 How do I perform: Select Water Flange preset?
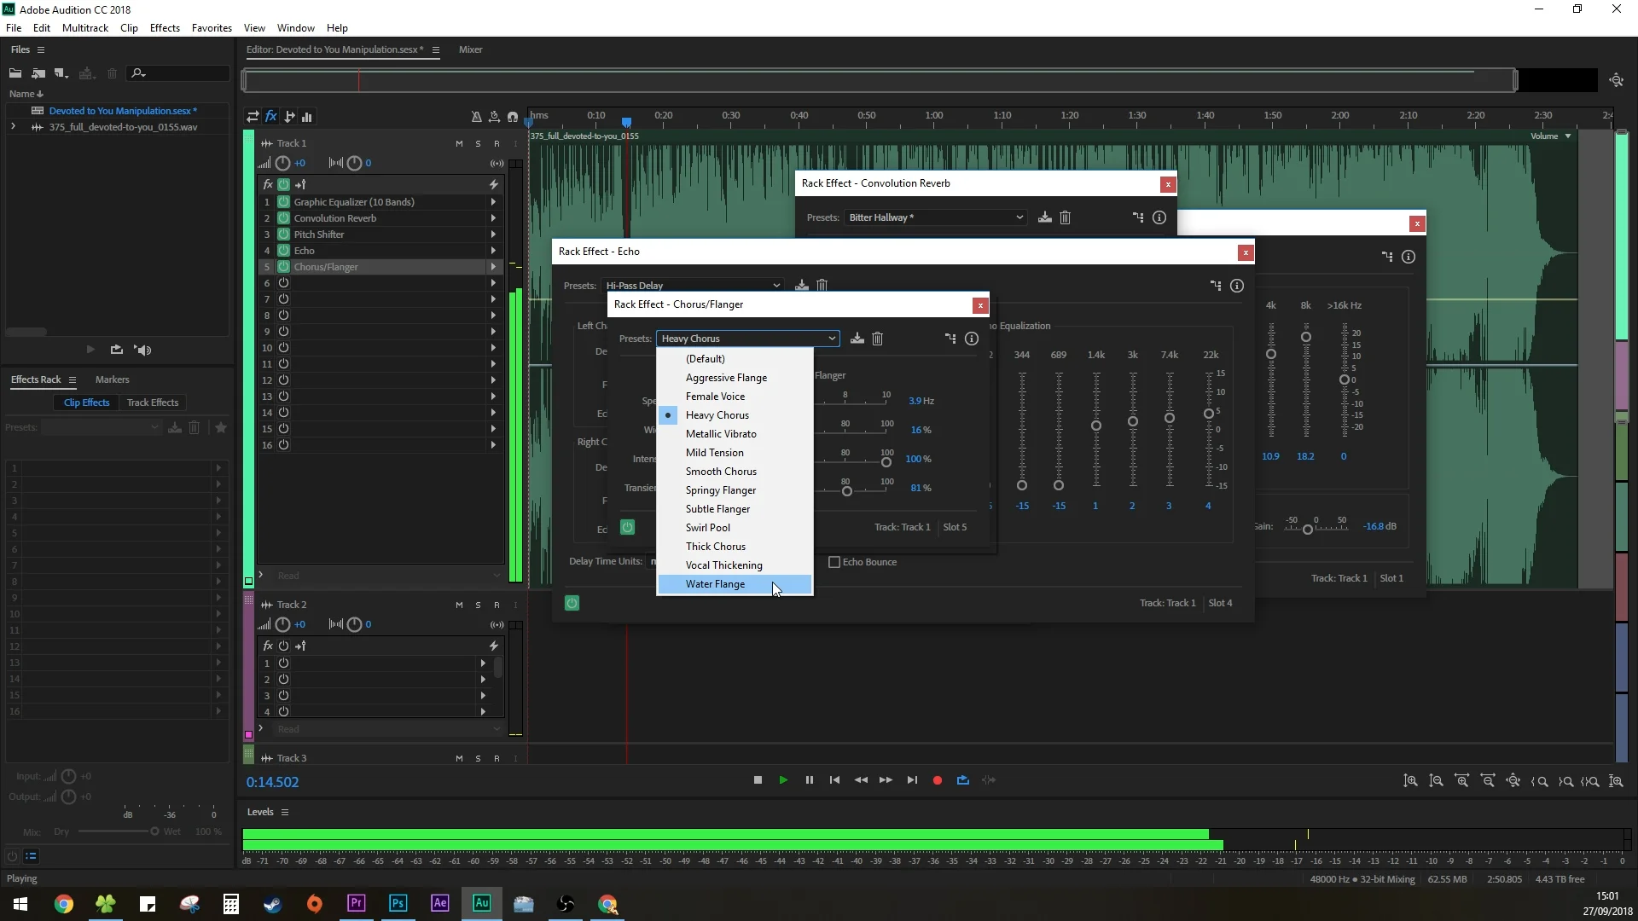click(x=735, y=584)
